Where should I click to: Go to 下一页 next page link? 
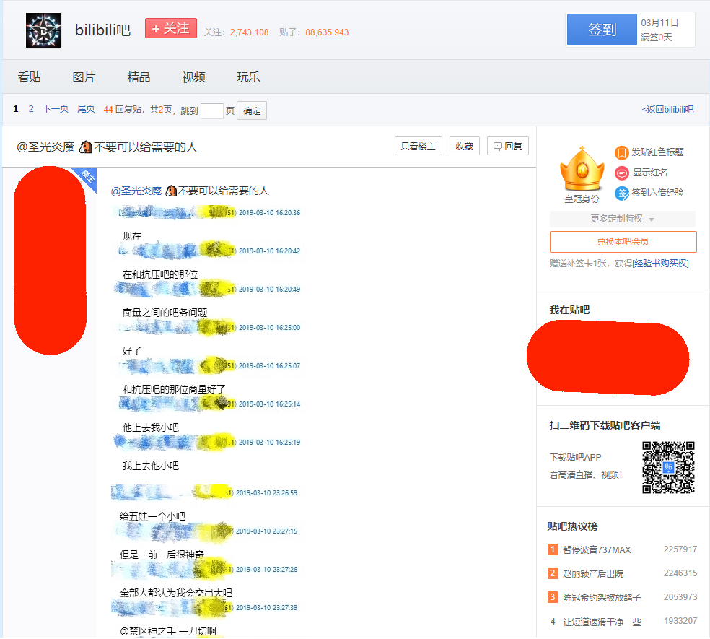(x=55, y=109)
